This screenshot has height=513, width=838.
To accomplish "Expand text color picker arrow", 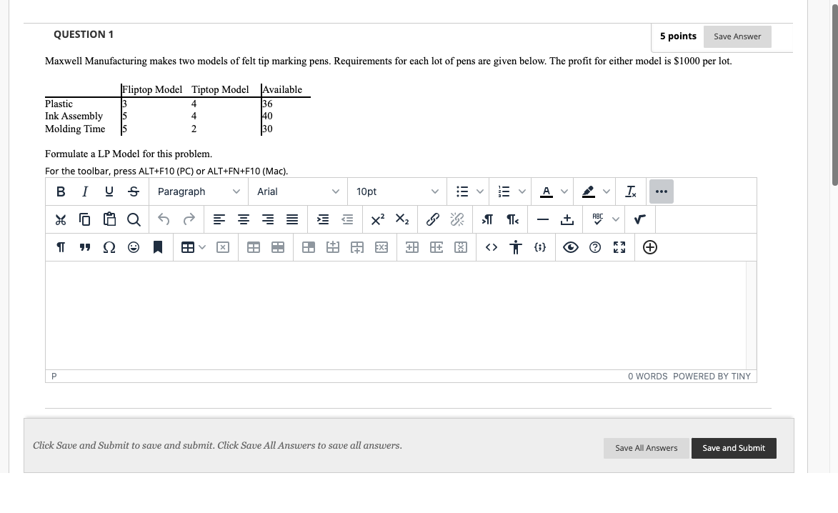I will 564,191.
